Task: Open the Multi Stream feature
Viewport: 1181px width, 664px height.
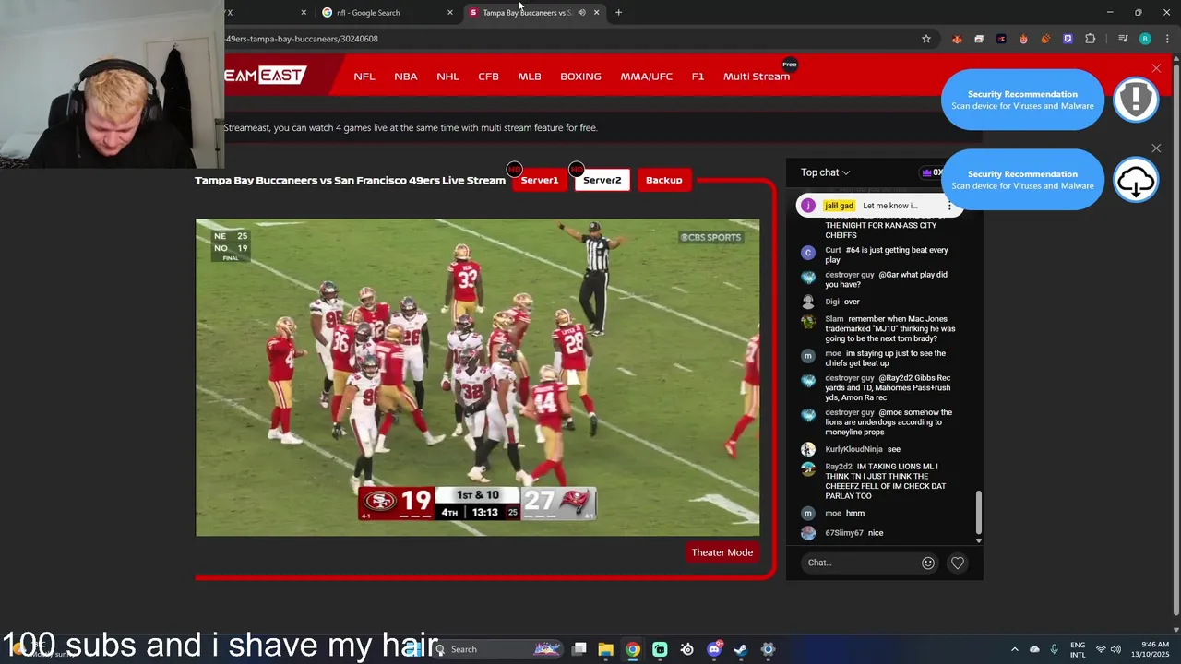Action: [757, 77]
